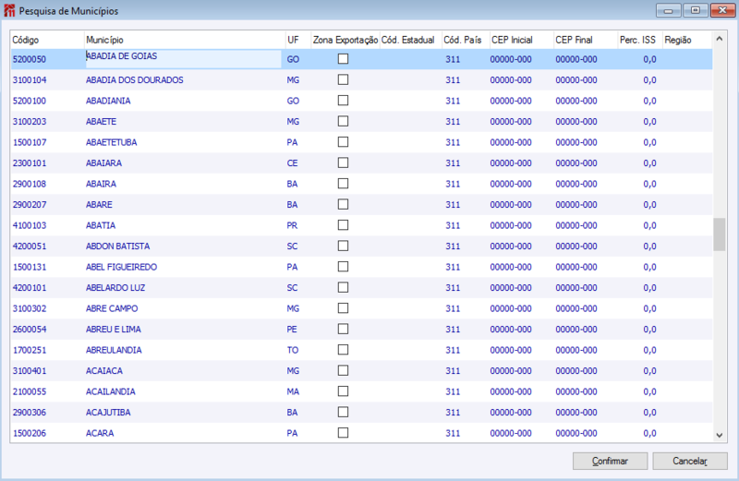Enable Zona Exportação checkbox for ACARA
739x481 pixels.
click(343, 432)
